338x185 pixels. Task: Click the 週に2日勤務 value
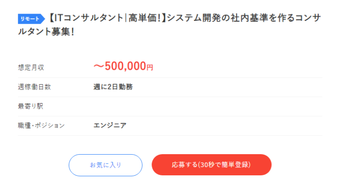[113, 87]
